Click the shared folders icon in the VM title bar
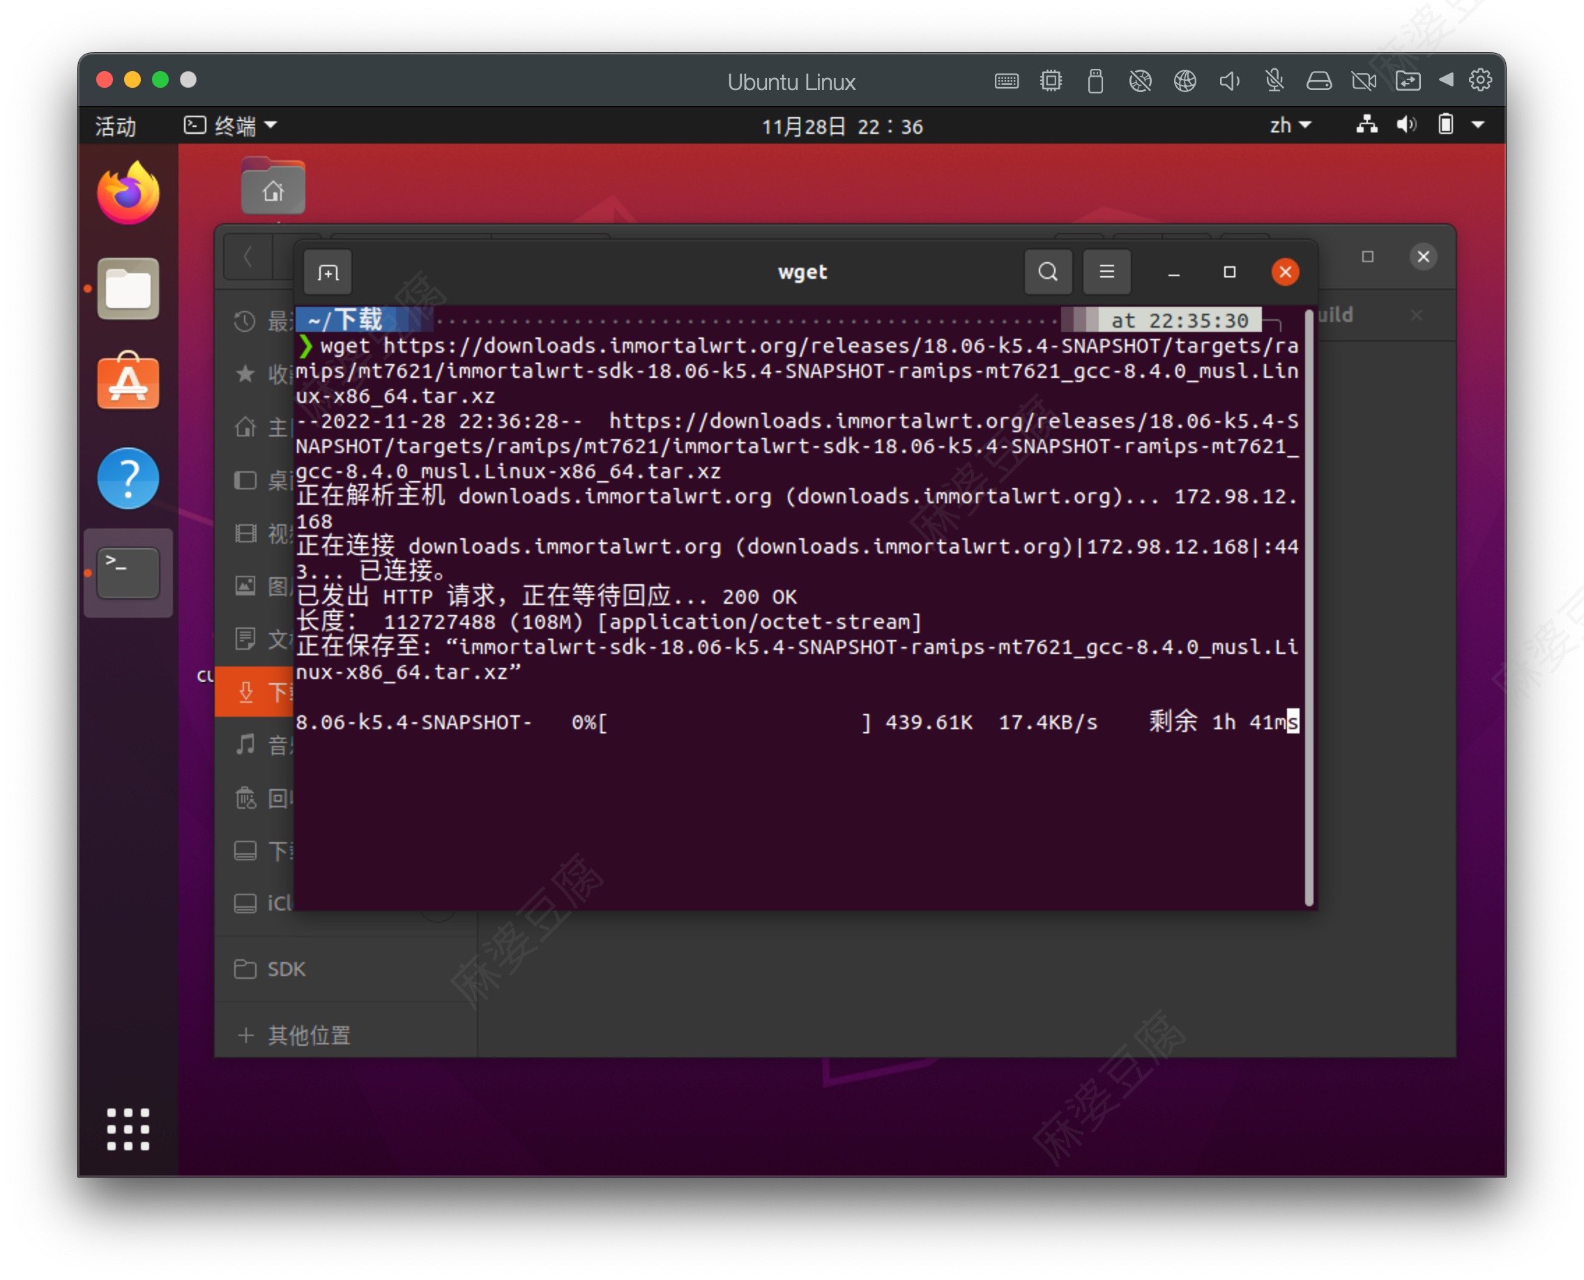Image resolution: width=1584 pixels, height=1280 pixels. click(1408, 80)
